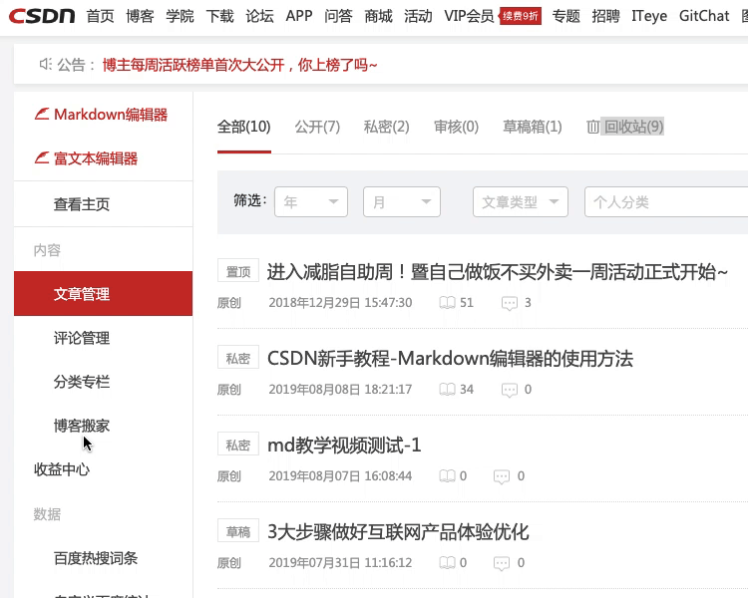This screenshot has width=748, height=598.
Task: Open the Markdown编辑器 link
Action: tap(111, 115)
